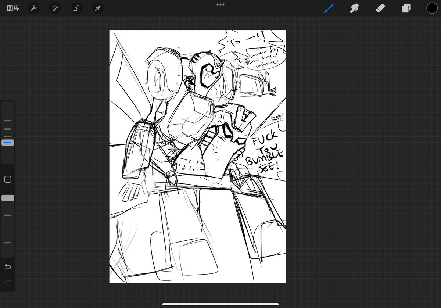Select the Paint brush tool
Image resolution: width=441 pixels, height=308 pixels.
[x=329, y=8]
